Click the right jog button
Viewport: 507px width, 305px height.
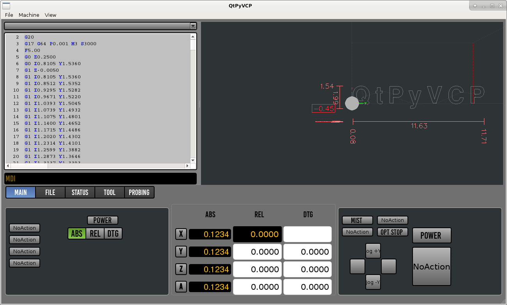389,266
